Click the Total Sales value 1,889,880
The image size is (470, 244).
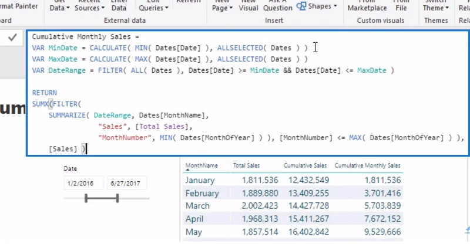(260, 194)
